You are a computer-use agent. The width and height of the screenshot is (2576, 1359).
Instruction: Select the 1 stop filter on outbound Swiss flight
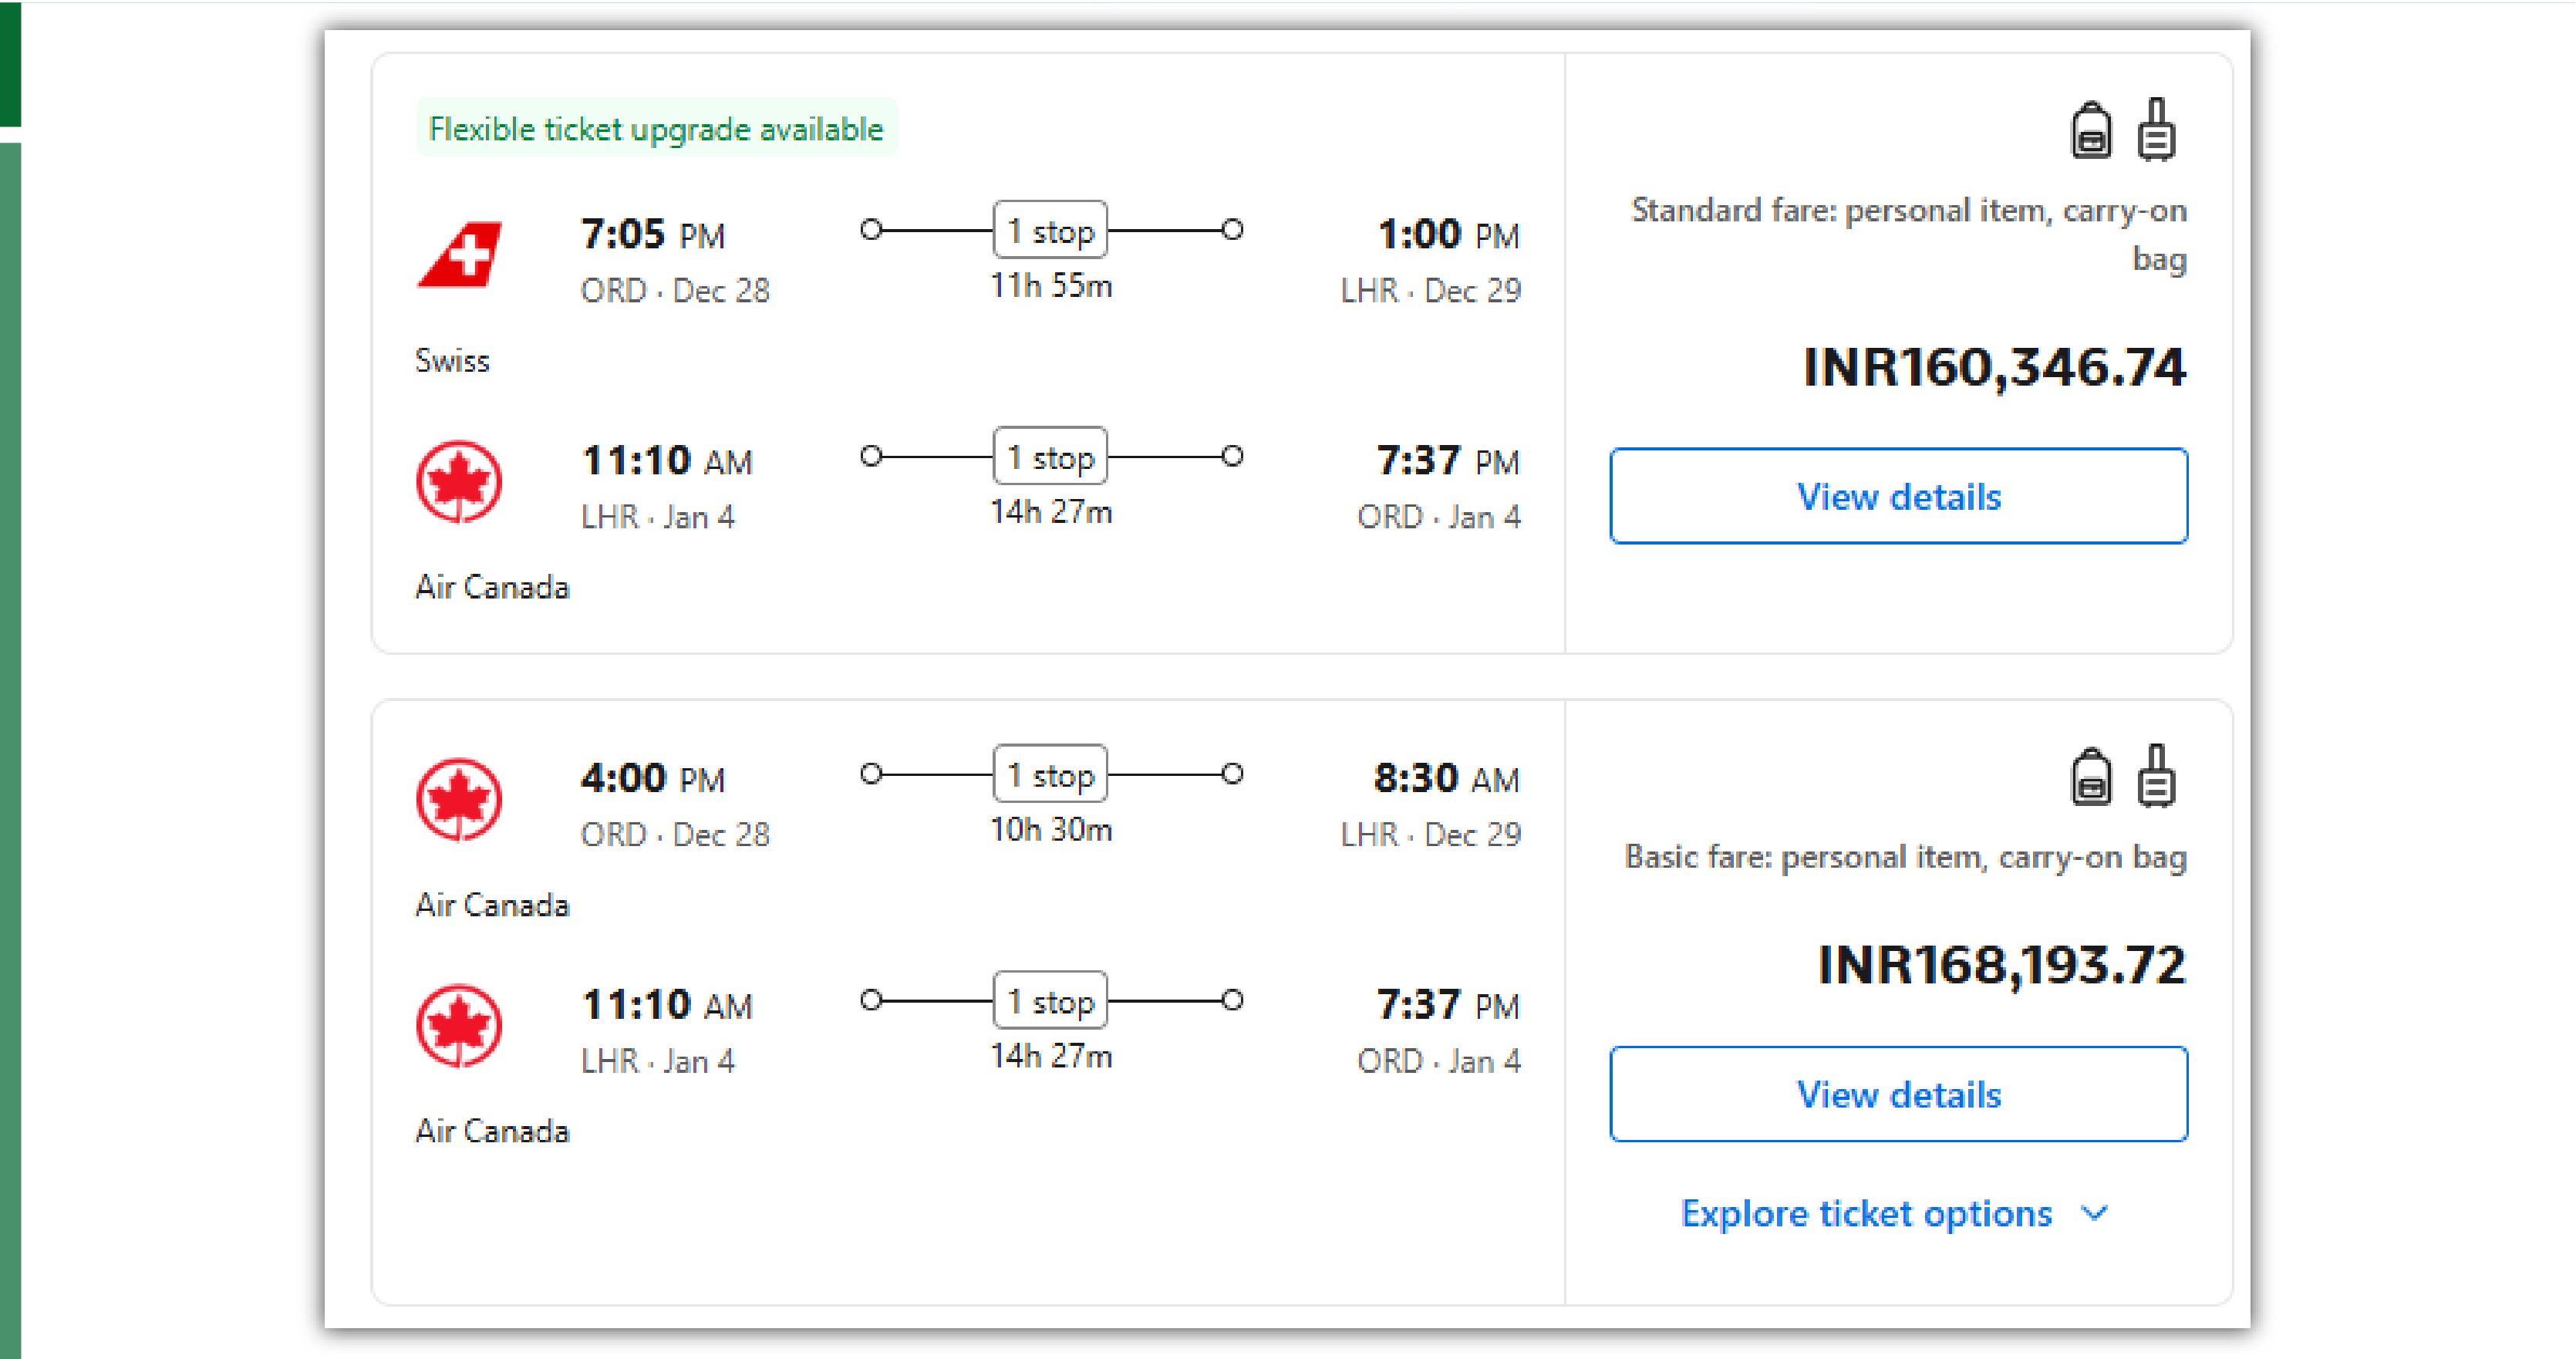pyautogui.click(x=1050, y=231)
